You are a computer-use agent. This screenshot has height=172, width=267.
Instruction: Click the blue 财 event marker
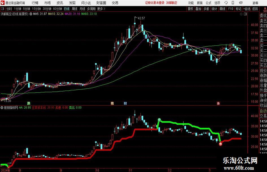click(125, 103)
